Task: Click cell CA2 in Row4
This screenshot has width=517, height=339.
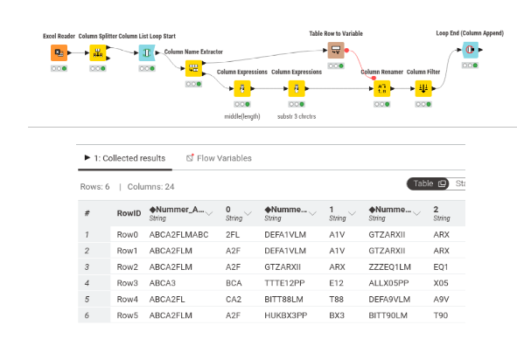Action: [x=234, y=299]
